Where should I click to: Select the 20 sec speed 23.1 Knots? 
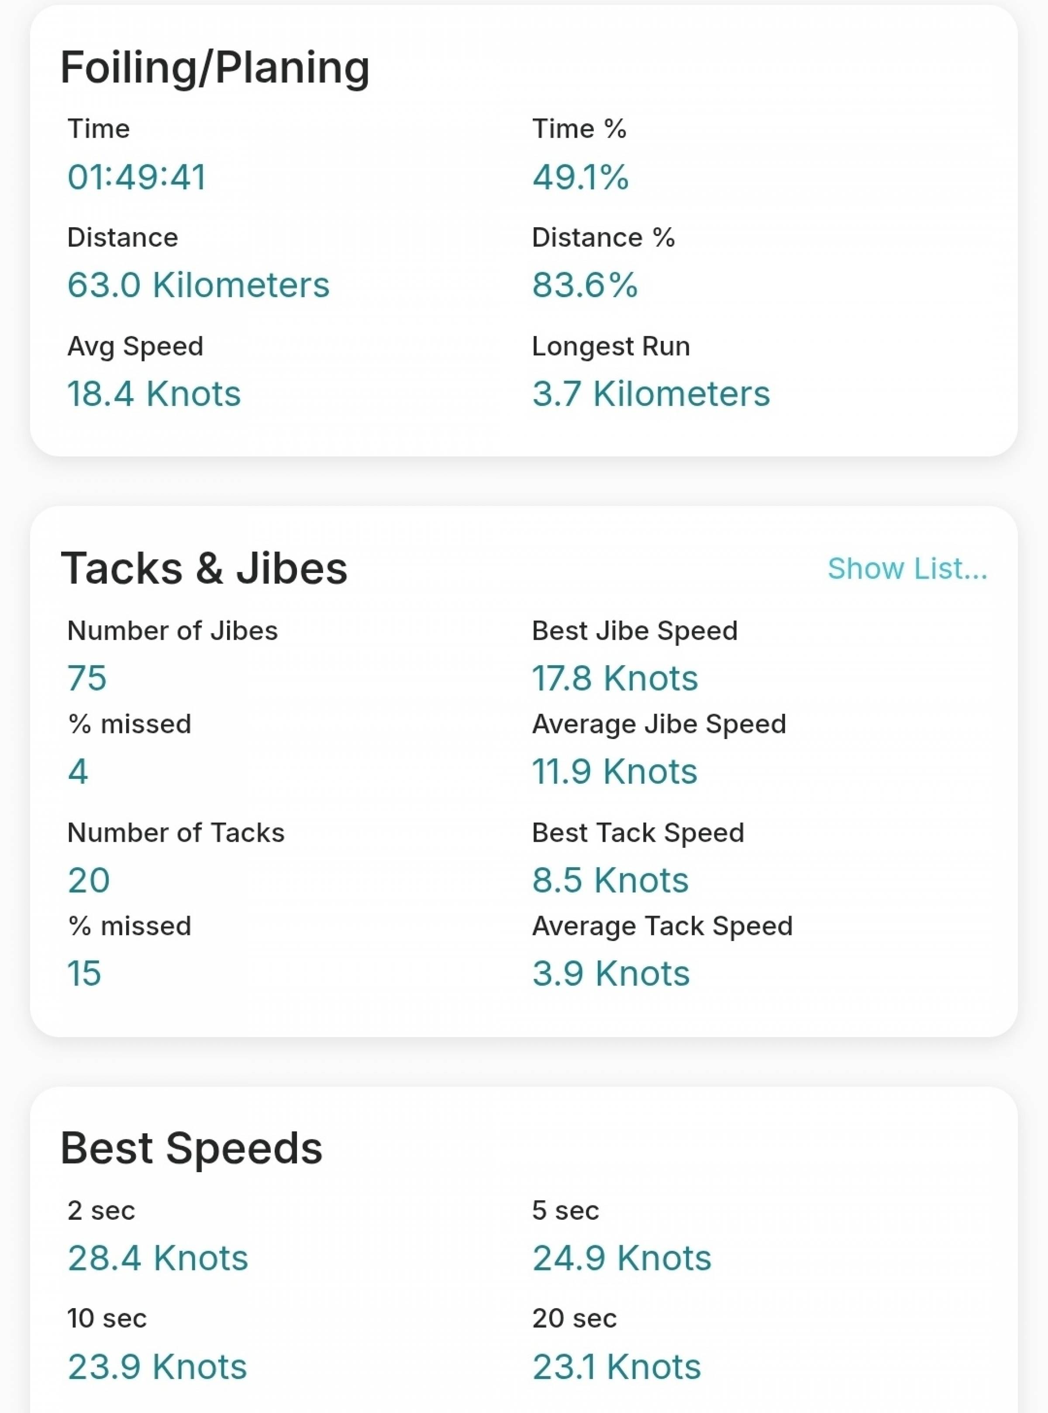click(617, 1366)
